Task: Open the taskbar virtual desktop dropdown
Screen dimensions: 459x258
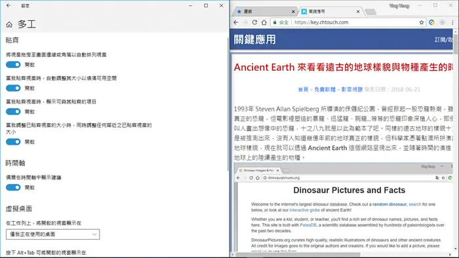Action: [x=52, y=234]
